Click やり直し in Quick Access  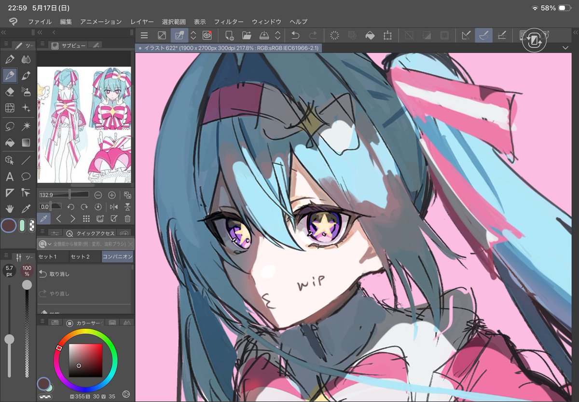(84, 293)
